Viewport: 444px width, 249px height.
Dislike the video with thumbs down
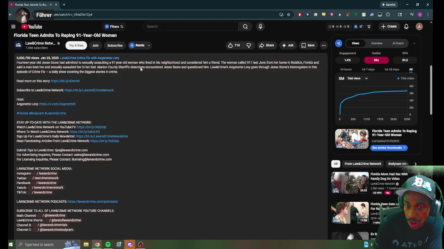(249, 45)
